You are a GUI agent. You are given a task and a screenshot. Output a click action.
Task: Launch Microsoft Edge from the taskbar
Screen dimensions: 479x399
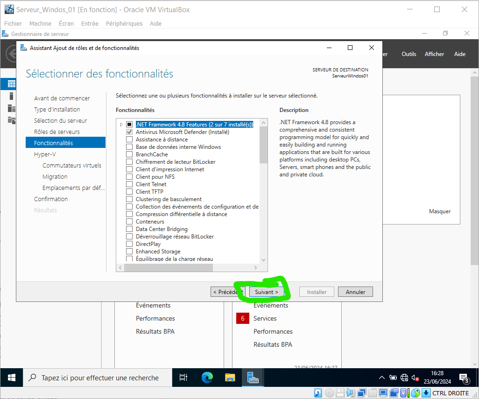pos(207,378)
